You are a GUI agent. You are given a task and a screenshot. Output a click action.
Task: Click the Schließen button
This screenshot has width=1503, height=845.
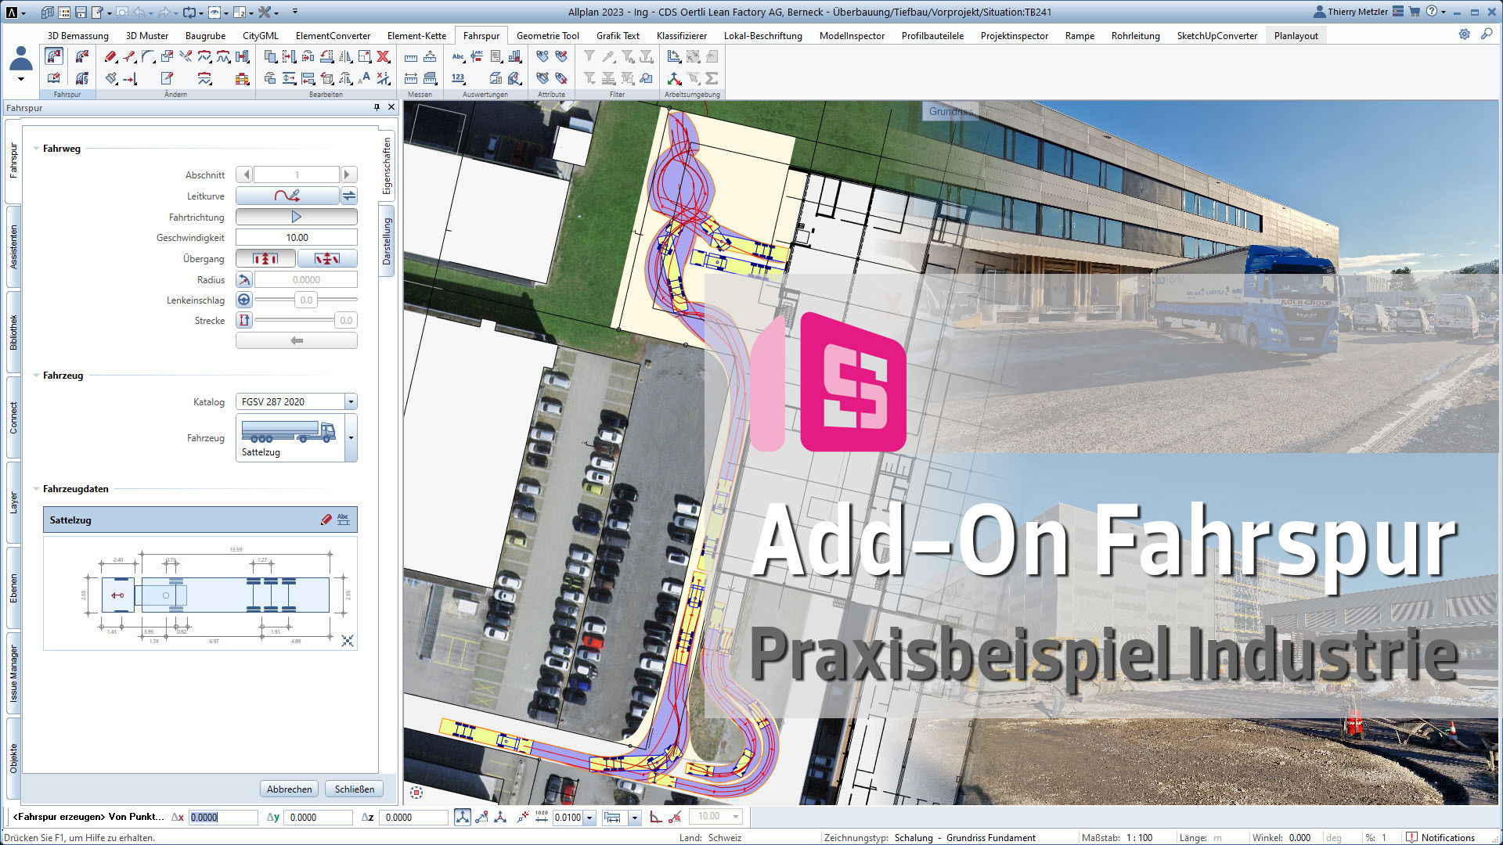tap(354, 789)
